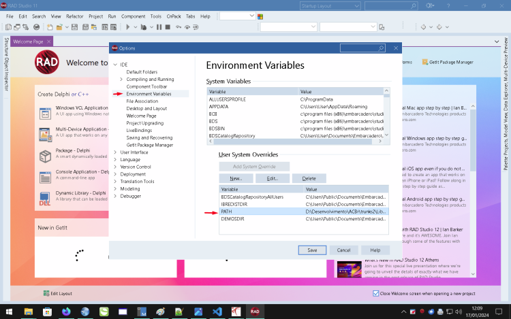Click the Save file toolbar icon
Image resolution: width=511 pixels, height=319 pixels.
75,27
